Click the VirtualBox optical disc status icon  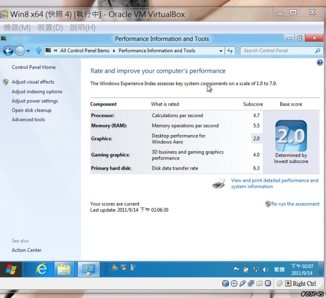[x=234, y=283]
